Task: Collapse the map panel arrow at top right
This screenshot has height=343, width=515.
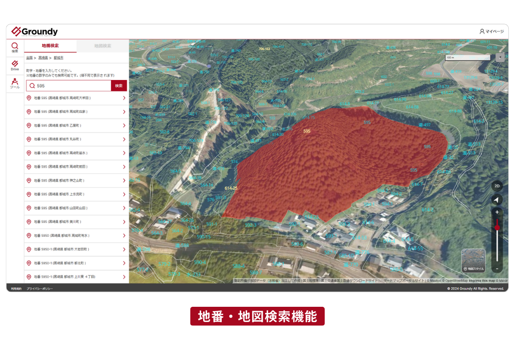Action: click(500, 58)
